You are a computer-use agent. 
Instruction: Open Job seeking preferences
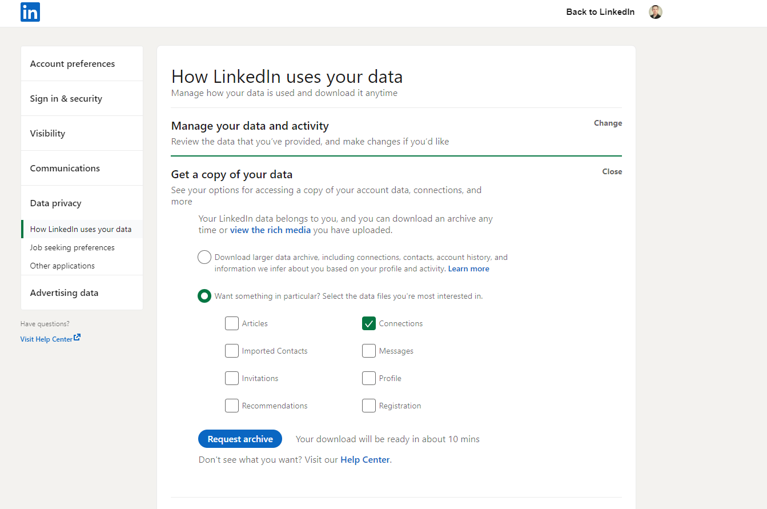click(72, 247)
